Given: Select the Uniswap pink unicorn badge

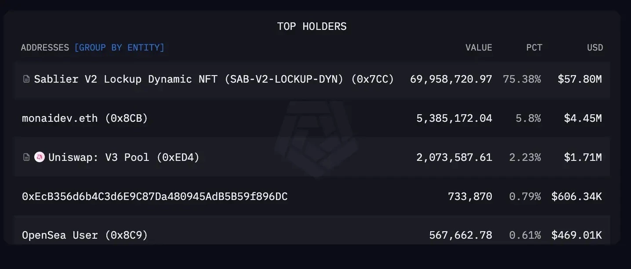Looking at the screenshot, I should coord(39,157).
